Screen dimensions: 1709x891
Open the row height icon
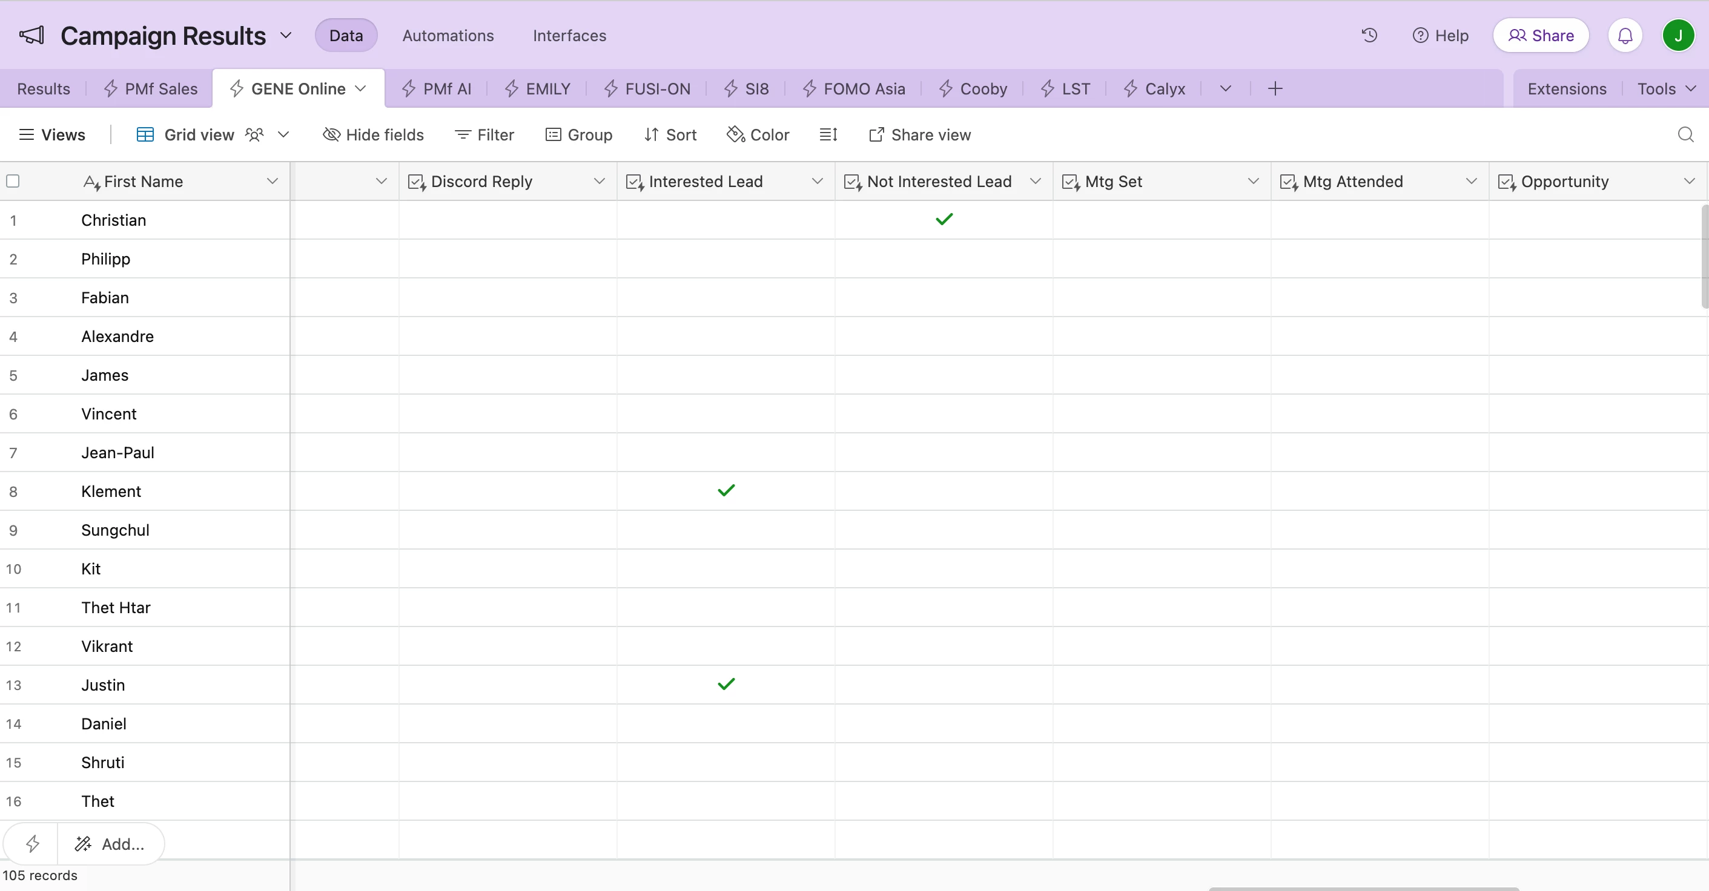pos(828,134)
